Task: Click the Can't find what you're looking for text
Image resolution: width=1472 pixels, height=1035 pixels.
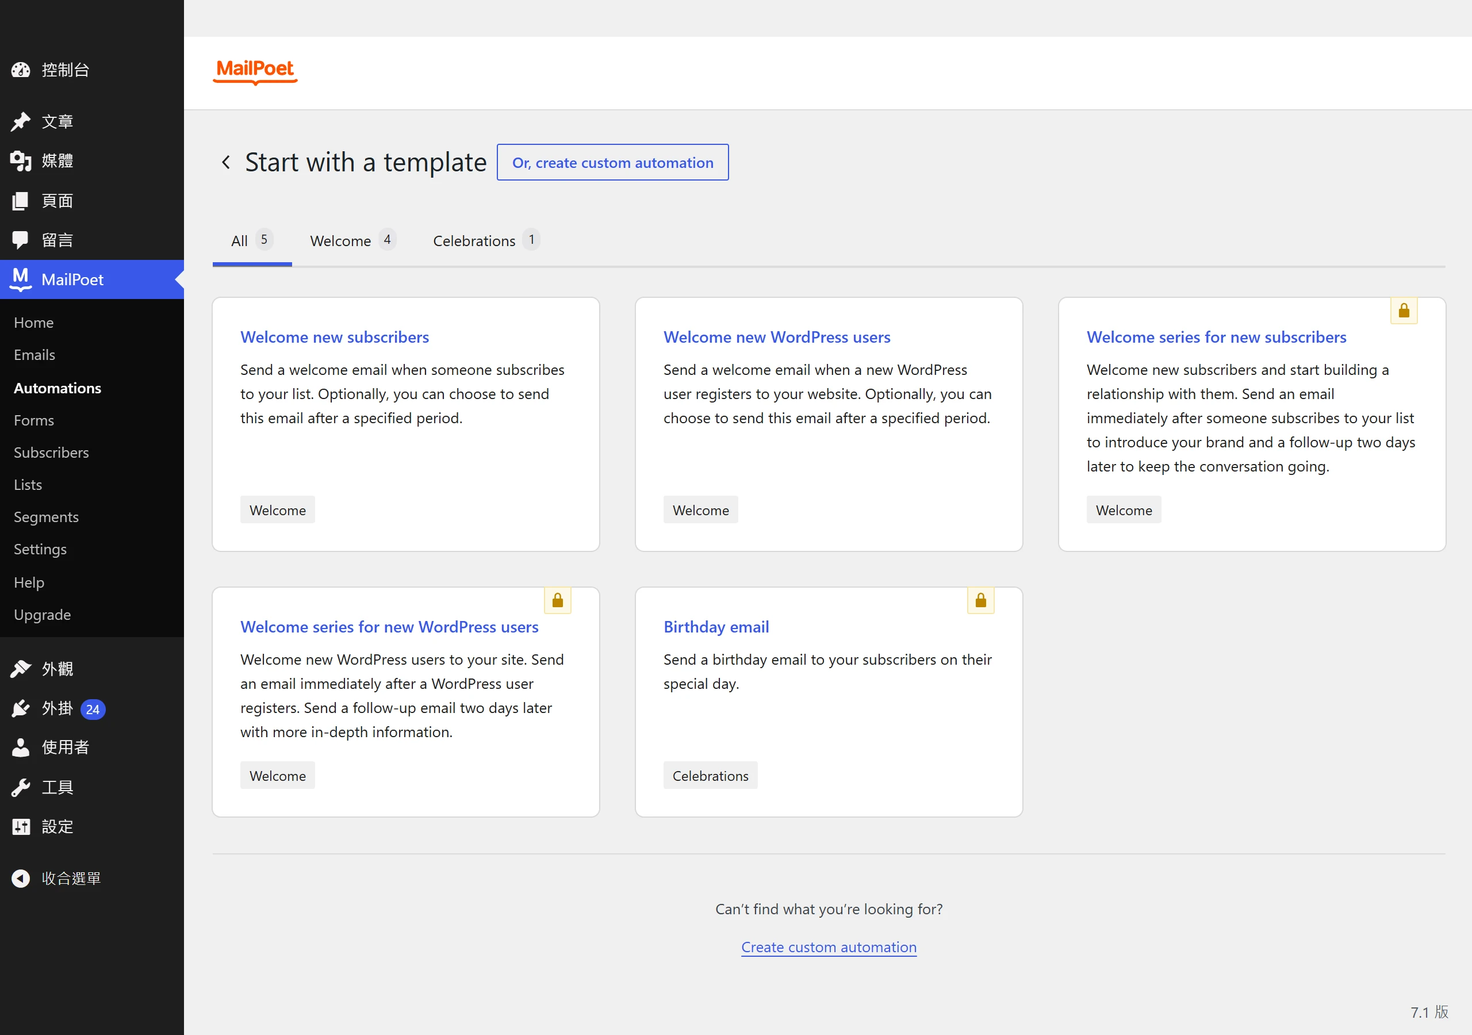Action: click(829, 908)
